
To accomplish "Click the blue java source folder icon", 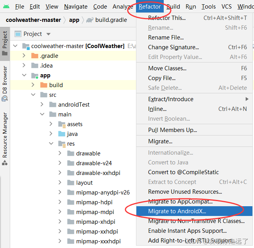I will click(62, 134).
